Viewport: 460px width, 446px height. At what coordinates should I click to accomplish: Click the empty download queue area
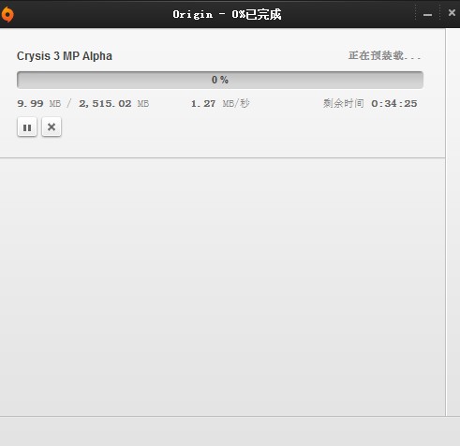coord(222,287)
